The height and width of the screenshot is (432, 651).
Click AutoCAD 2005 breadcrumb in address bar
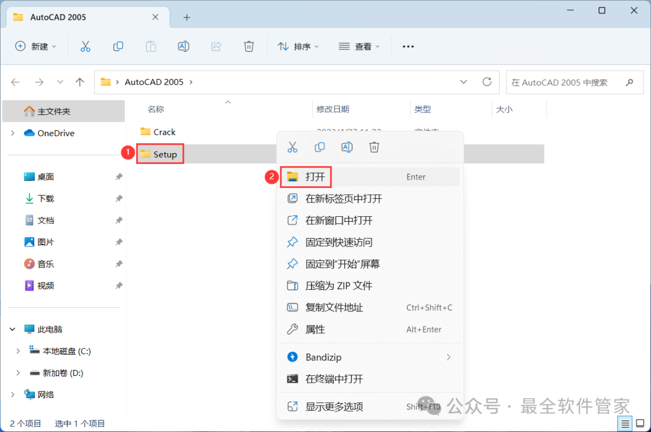(x=154, y=82)
